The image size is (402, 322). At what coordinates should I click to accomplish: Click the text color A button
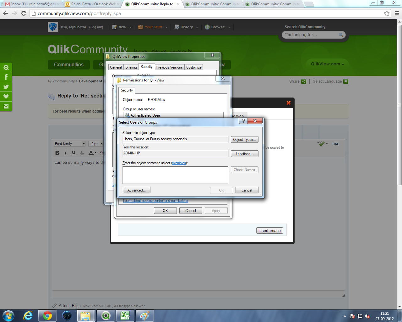[x=91, y=153]
